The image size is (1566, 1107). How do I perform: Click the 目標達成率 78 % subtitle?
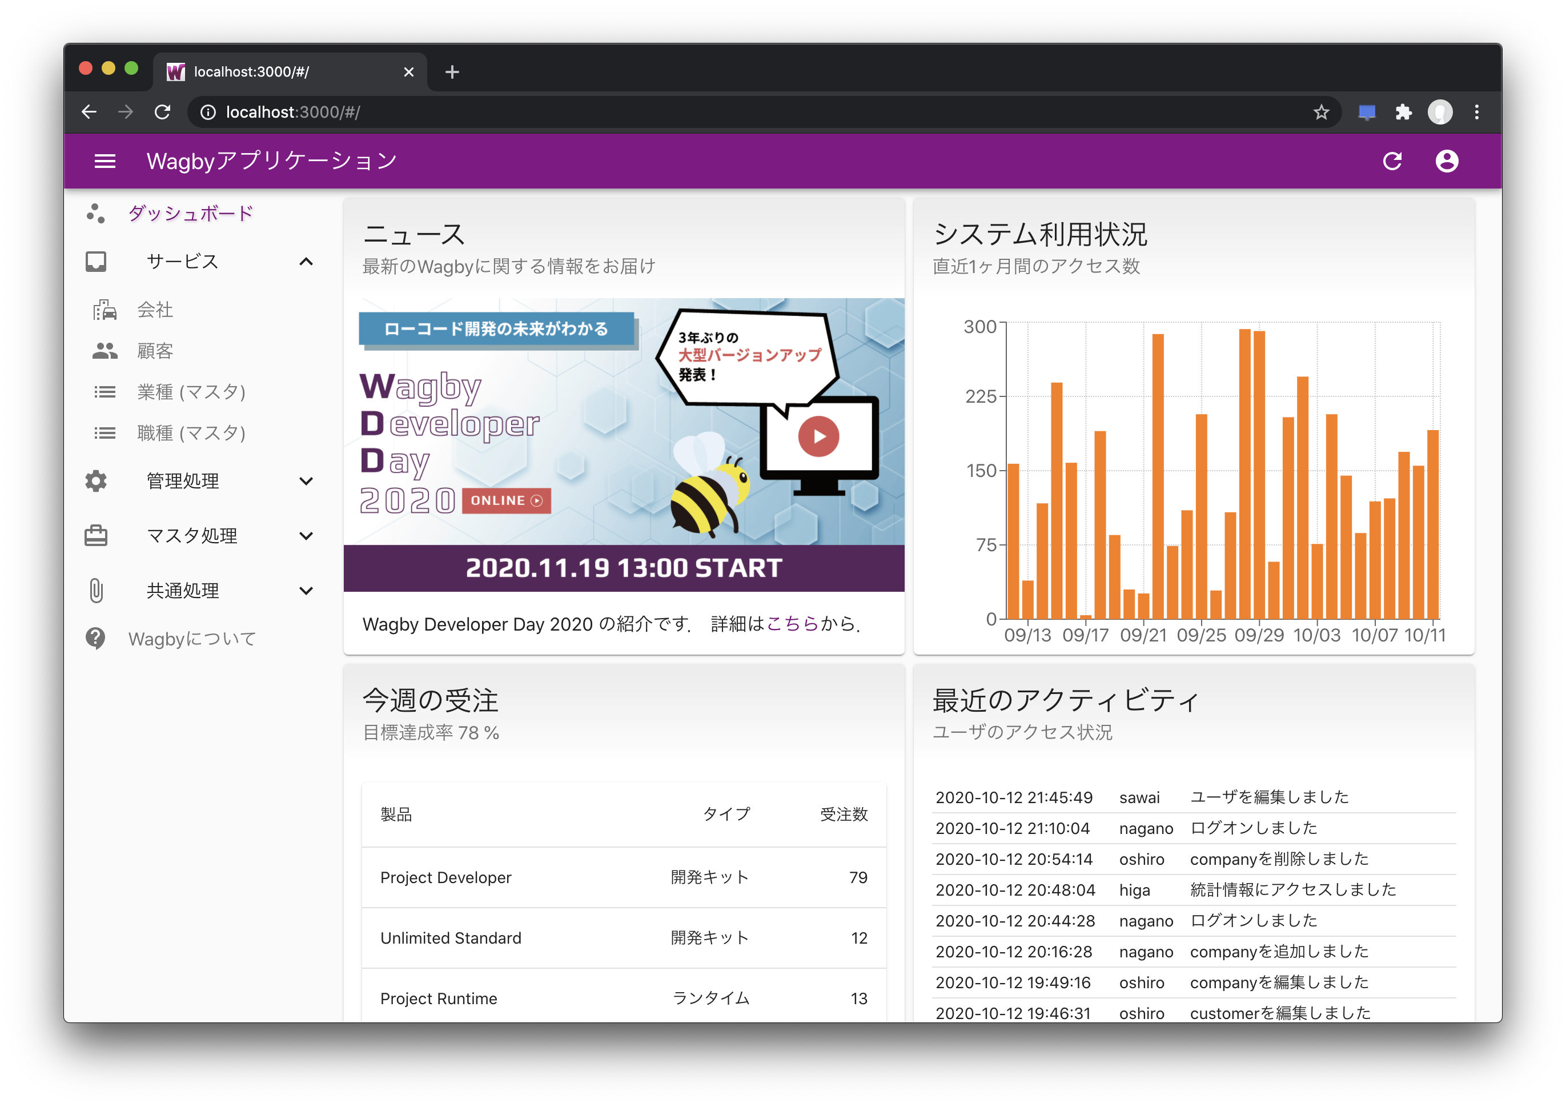point(431,732)
